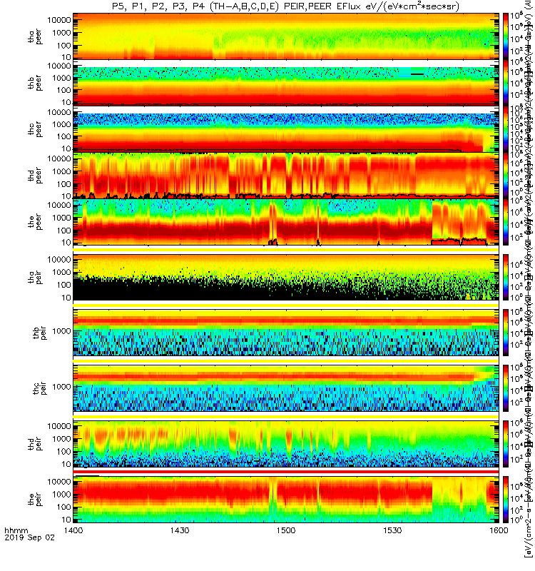535x571 pixels.
Task: Click inside the thd peir ion spectrogram
Action: 286,443
